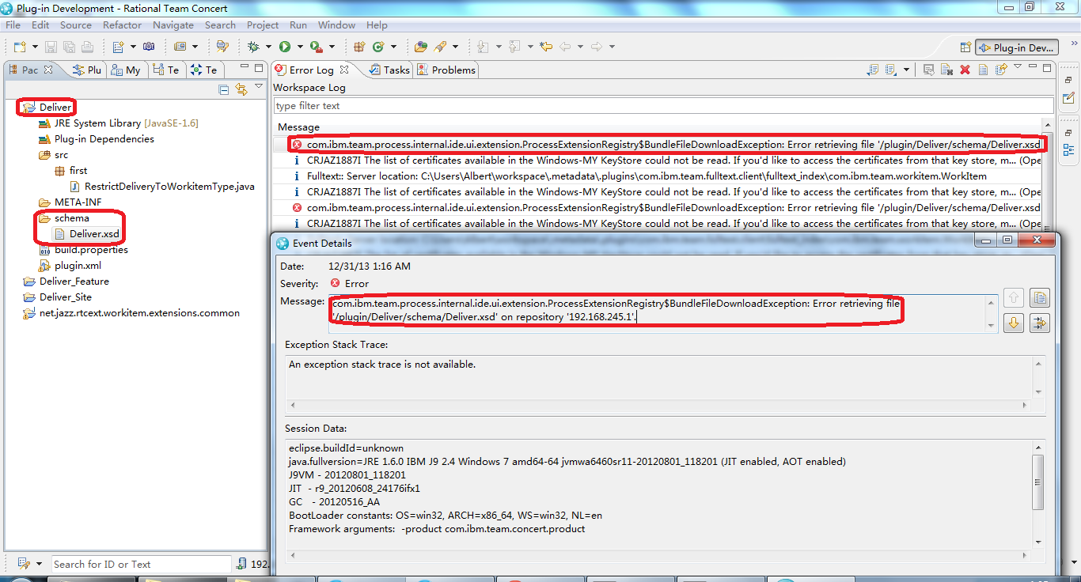Switch to the My Work view tab
This screenshot has height=582, width=1081.
click(126, 70)
